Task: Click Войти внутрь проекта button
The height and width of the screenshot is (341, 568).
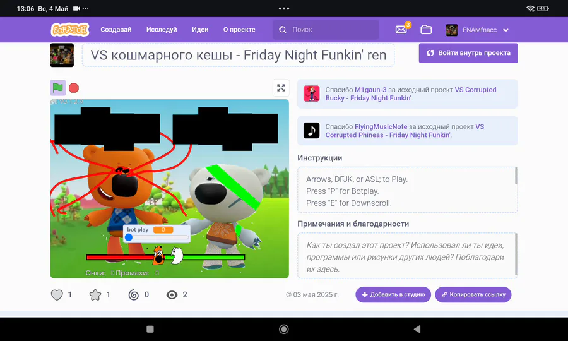Action: pyautogui.click(x=468, y=53)
